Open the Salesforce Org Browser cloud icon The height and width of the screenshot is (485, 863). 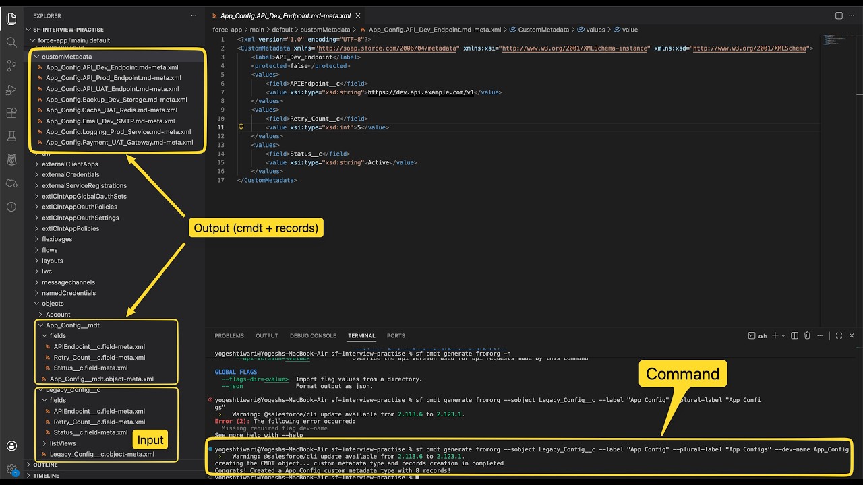point(11,183)
